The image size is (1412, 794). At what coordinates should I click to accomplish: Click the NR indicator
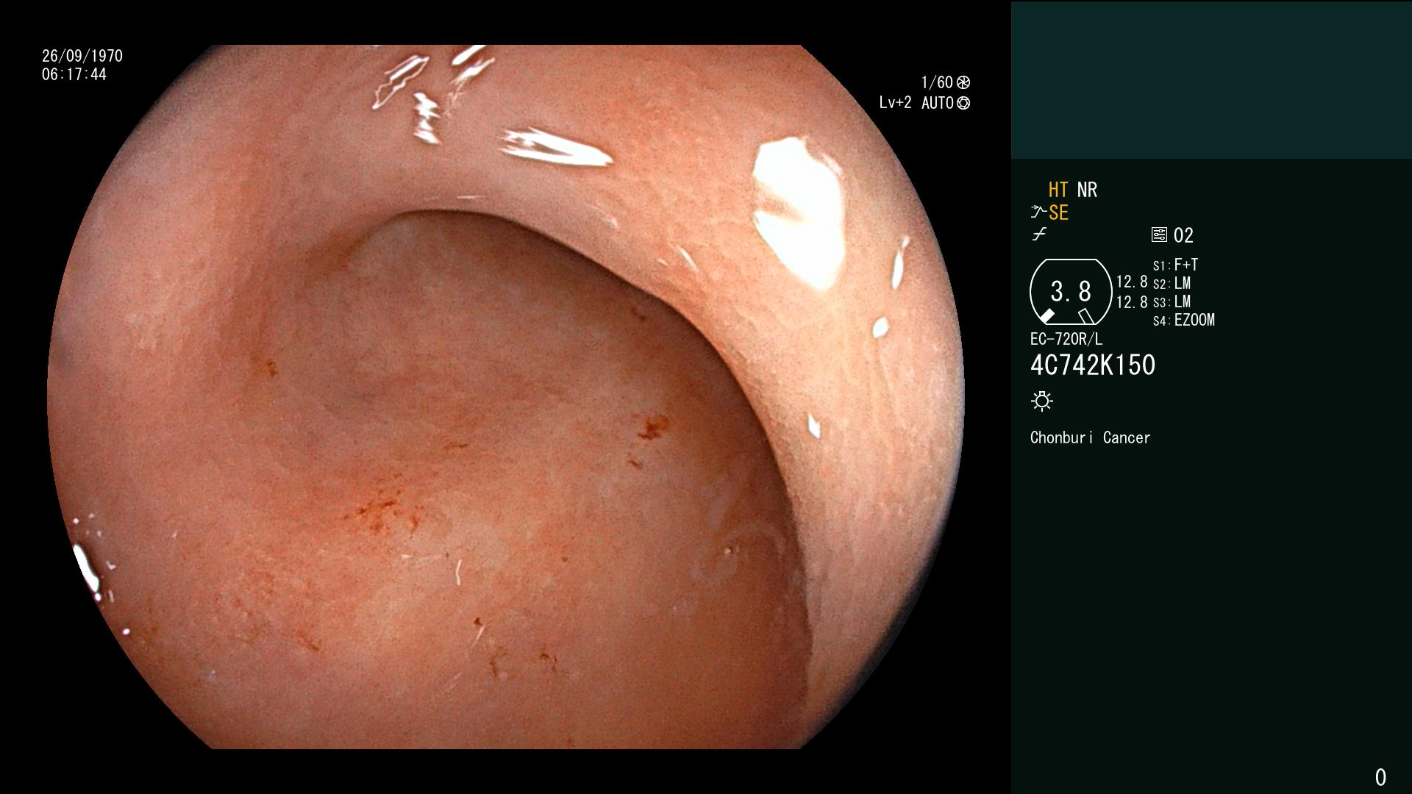pyautogui.click(x=1087, y=190)
